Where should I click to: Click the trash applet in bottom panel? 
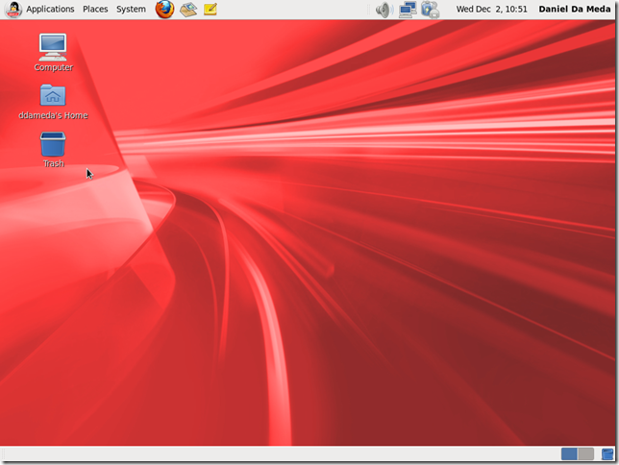pos(607,453)
